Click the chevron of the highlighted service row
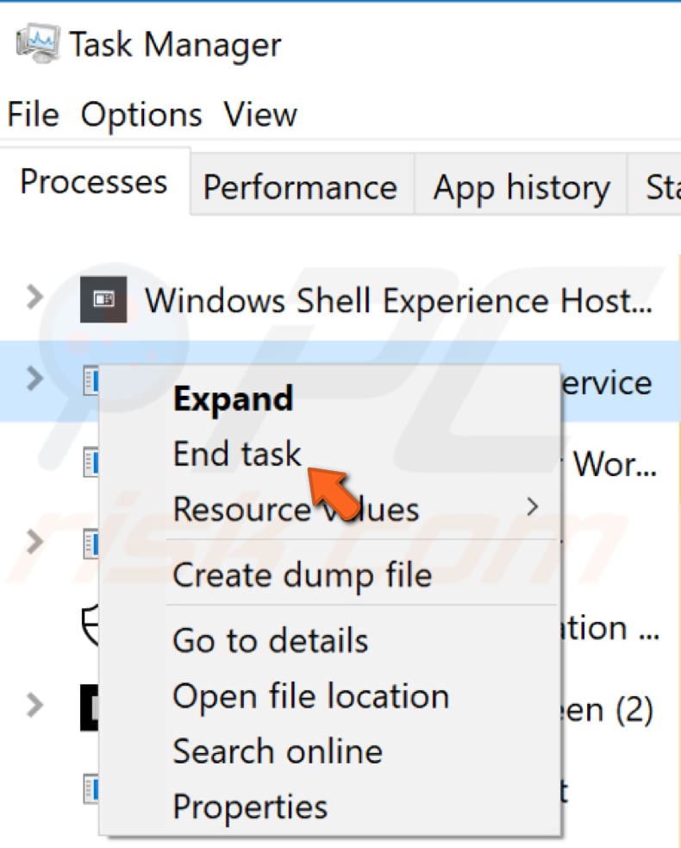The image size is (681, 848). click(34, 378)
